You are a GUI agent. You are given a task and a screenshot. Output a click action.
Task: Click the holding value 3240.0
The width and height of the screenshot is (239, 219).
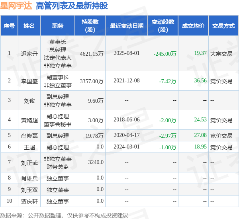(96, 162)
